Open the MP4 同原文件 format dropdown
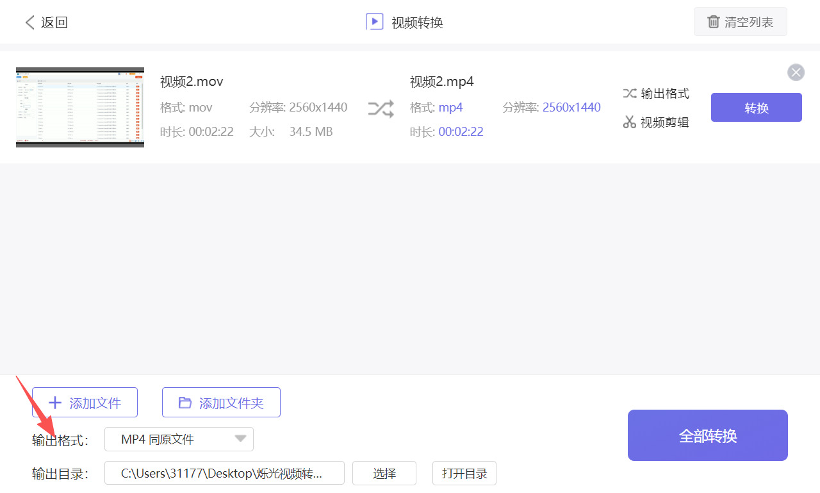 pos(179,439)
